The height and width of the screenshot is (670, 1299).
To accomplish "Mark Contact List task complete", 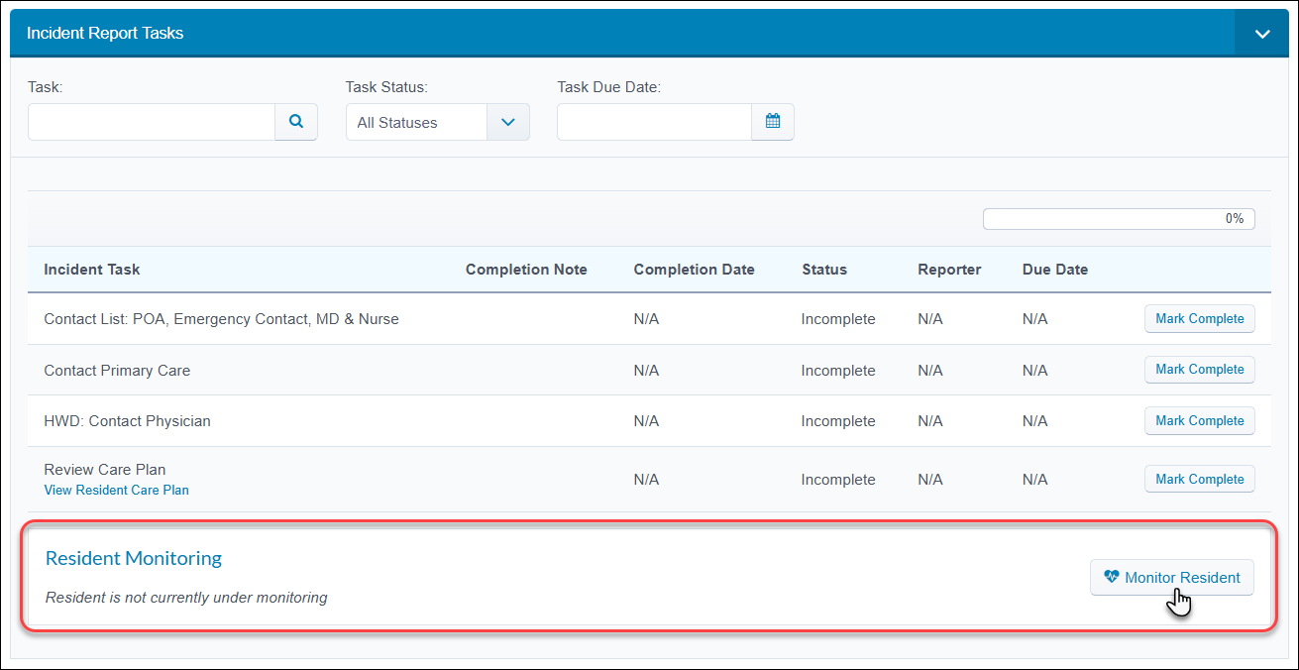I will [x=1199, y=319].
